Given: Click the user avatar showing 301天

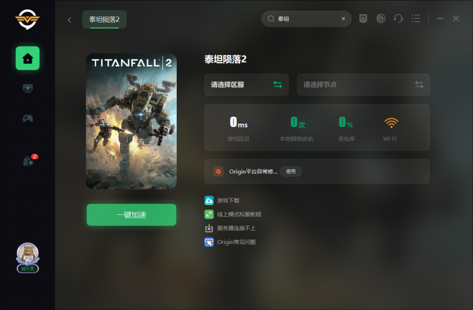Looking at the screenshot, I should (27, 257).
